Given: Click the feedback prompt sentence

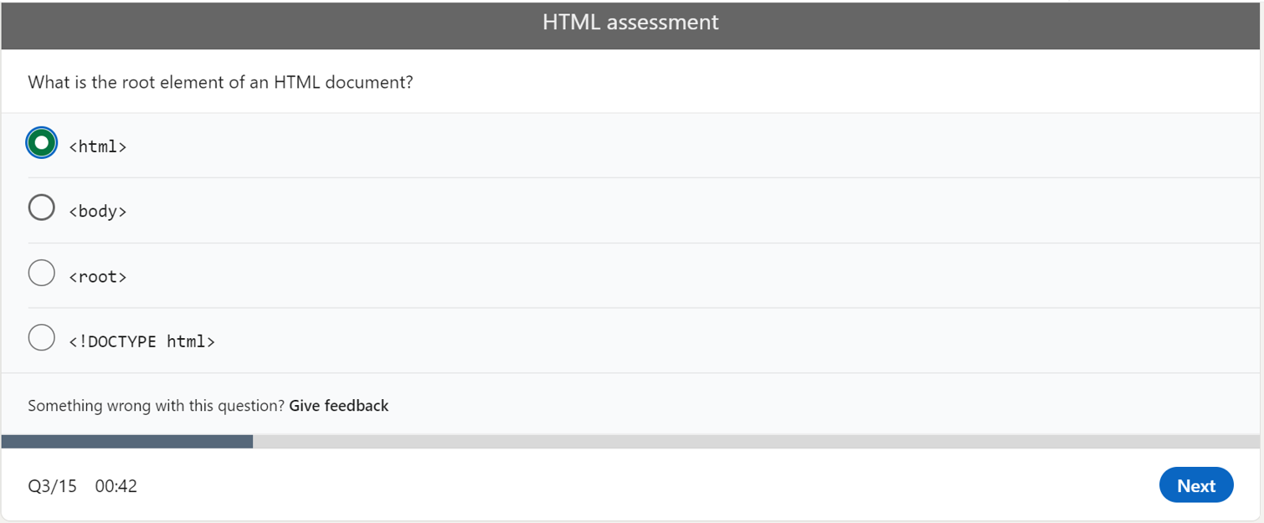Looking at the screenshot, I should (155, 405).
